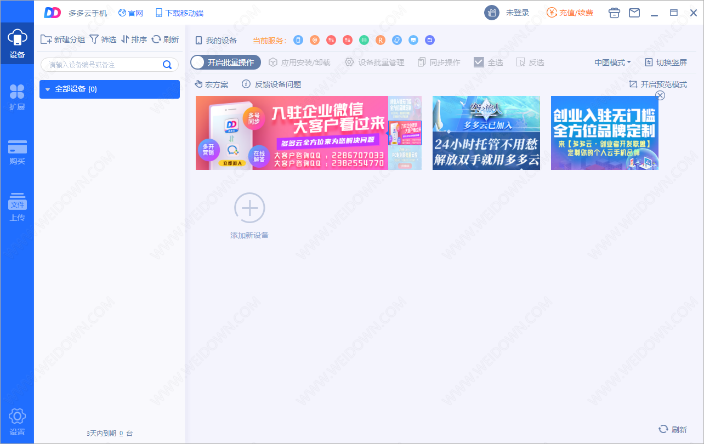The image size is (704, 444).
Task: Click the purple folder service icon
Action: point(430,40)
